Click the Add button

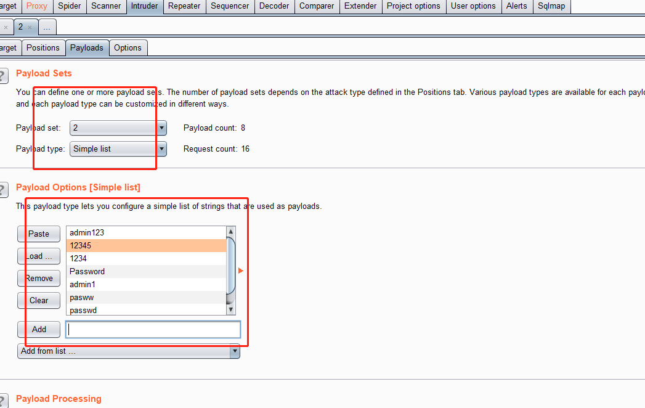click(x=39, y=329)
